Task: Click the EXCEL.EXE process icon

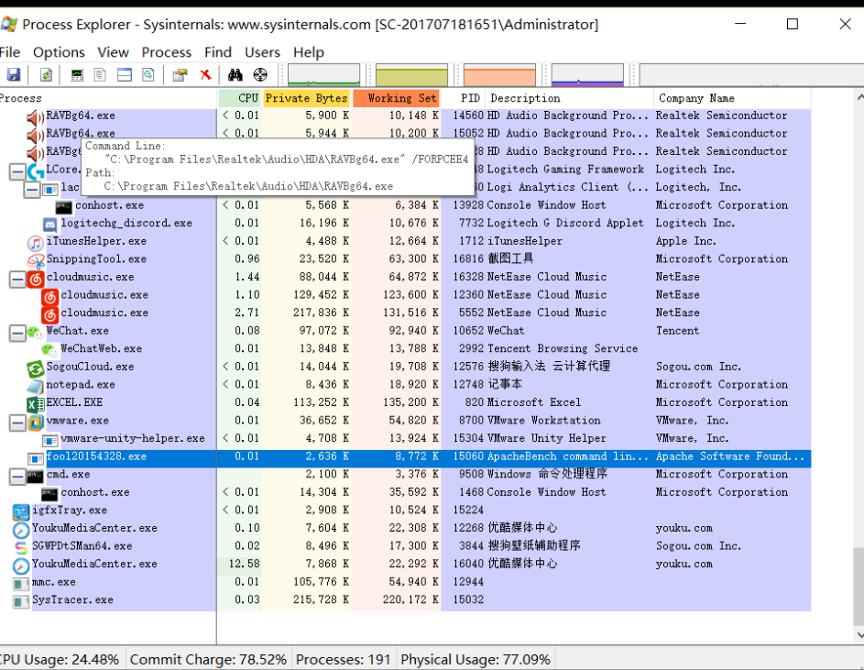Action: coord(35,403)
